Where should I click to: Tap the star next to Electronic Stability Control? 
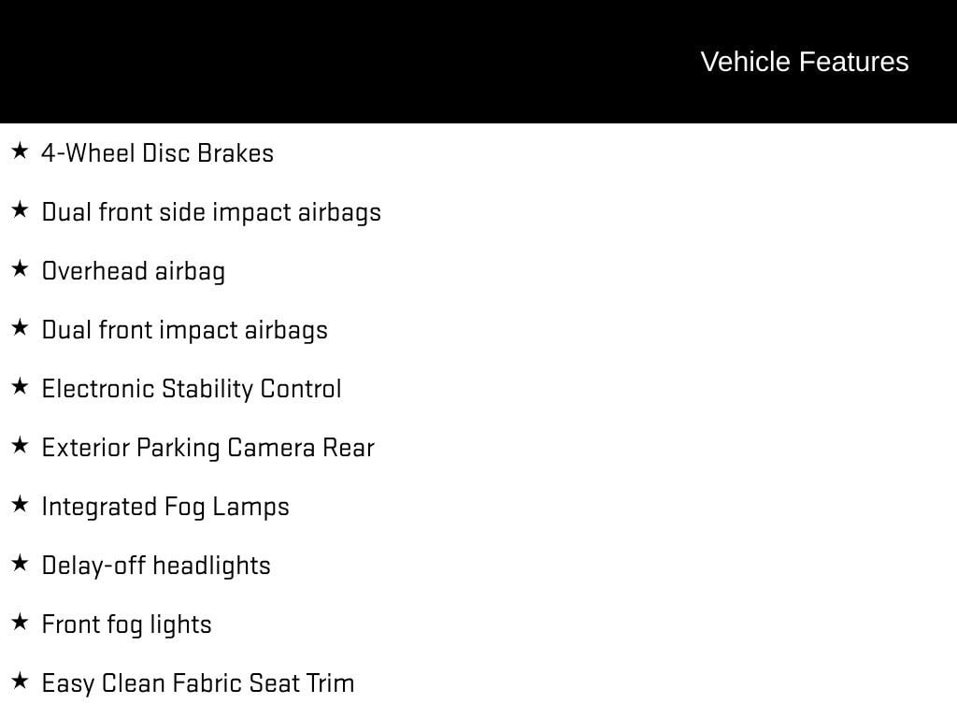[x=20, y=386]
